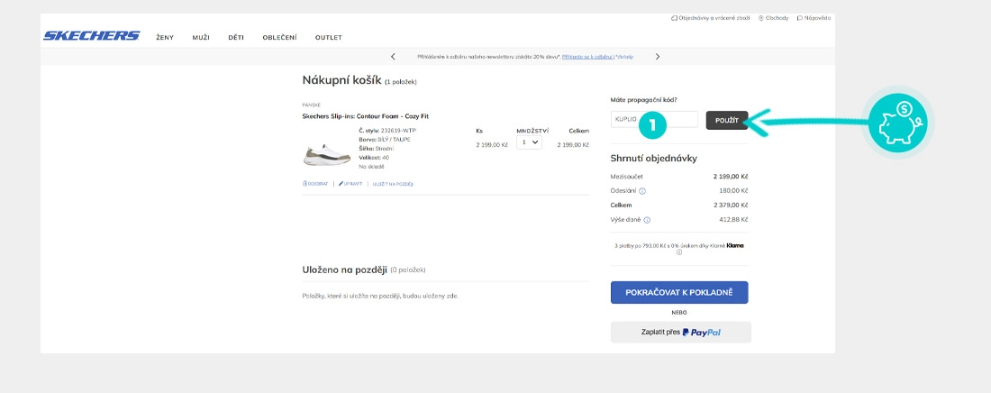Pay with the PayPal button
This screenshot has height=393, width=991.
680,332
